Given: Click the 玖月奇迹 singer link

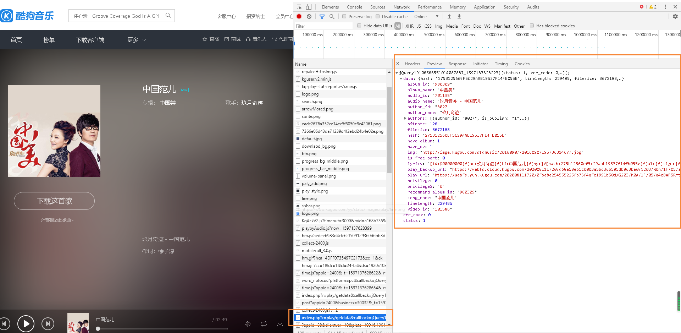Looking at the screenshot, I should (252, 103).
